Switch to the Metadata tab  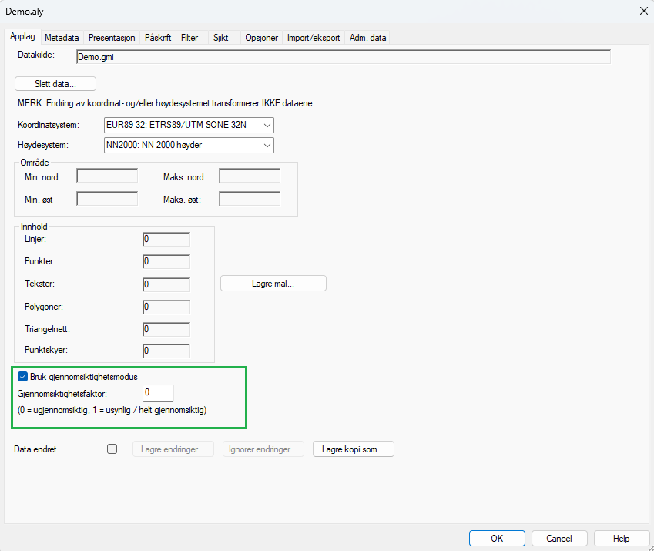click(62, 37)
